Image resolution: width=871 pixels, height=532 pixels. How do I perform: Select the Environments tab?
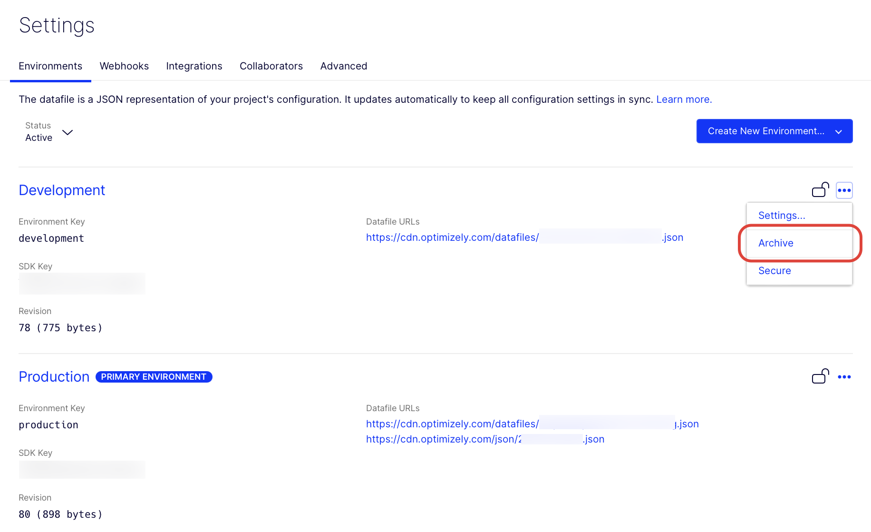pos(50,66)
